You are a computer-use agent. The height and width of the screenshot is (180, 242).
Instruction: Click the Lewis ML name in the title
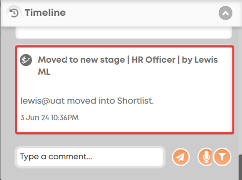click(x=128, y=66)
